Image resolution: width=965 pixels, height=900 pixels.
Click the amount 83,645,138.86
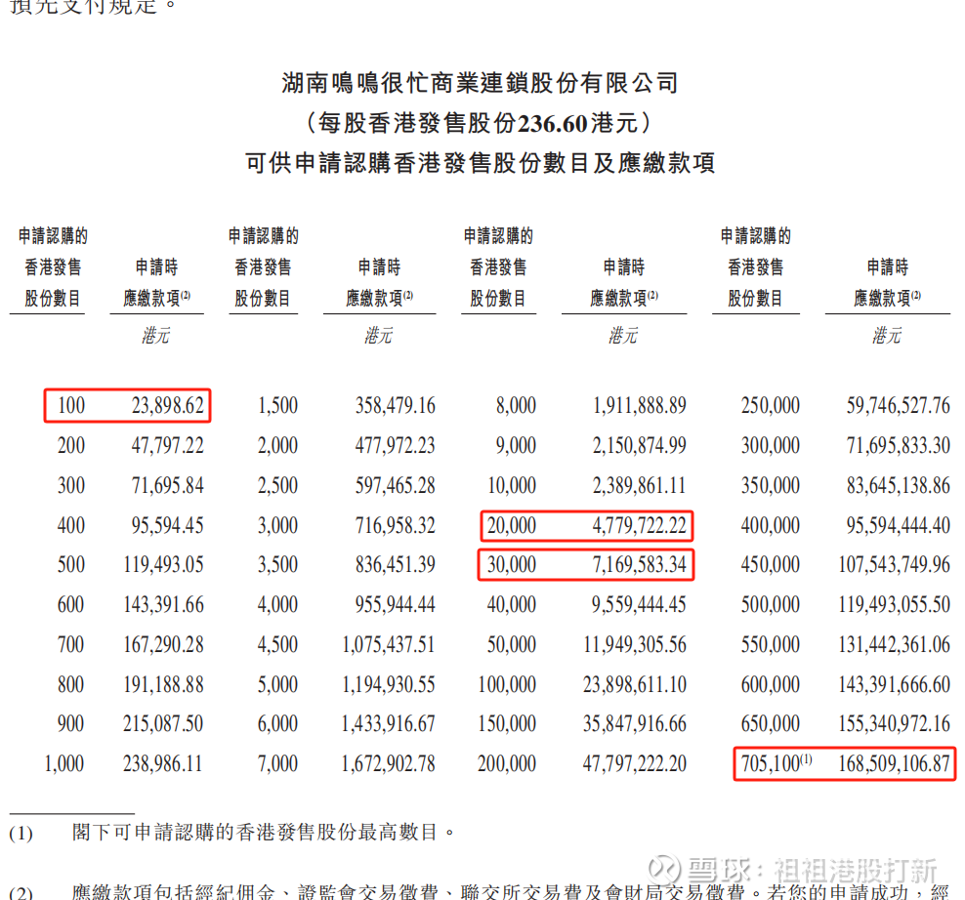point(899,485)
